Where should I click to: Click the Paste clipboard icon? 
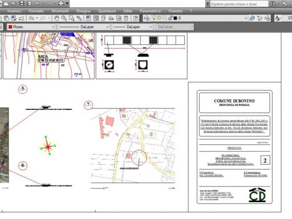pos(7,18)
